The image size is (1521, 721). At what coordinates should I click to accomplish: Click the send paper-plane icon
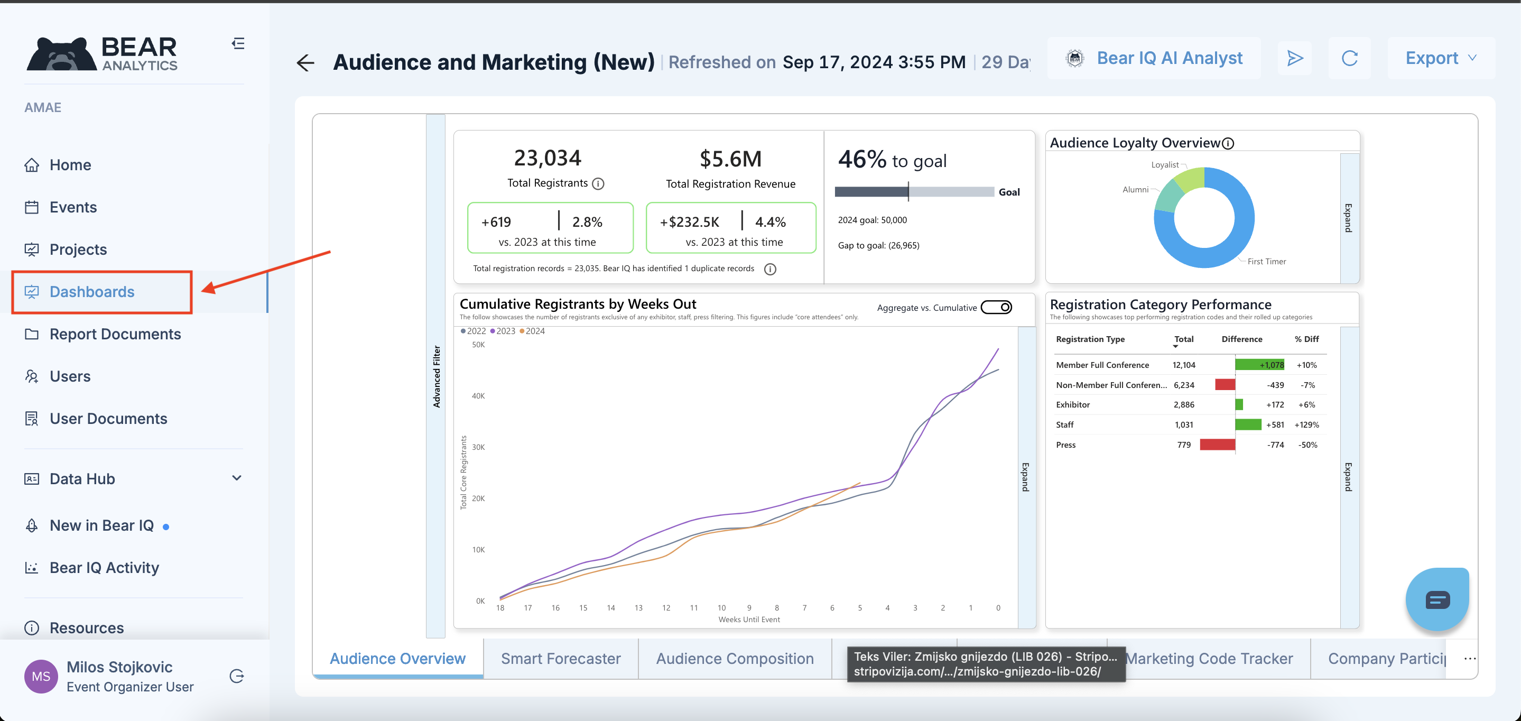[1294, 58]
